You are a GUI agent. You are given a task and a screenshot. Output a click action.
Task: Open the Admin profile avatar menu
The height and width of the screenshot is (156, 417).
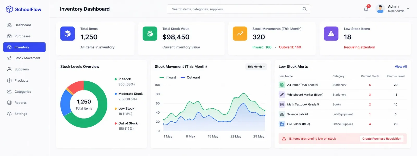380,9
